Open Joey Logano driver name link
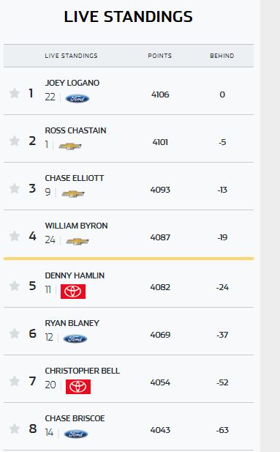This screenshot has height=452, width=280. click(x=72, y=83)
